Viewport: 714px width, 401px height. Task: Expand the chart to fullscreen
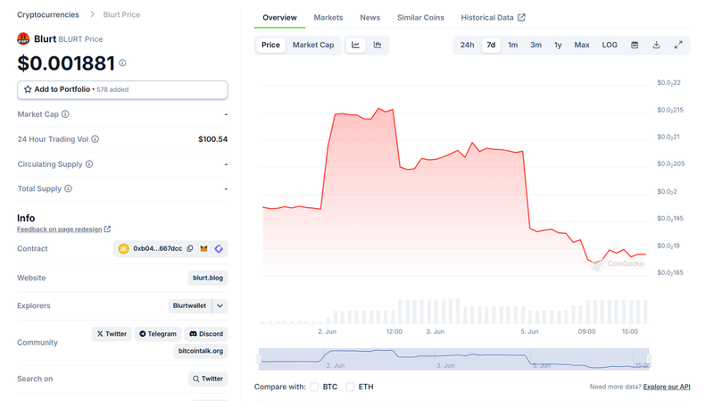pyautogui.click(x=677, y=45)
